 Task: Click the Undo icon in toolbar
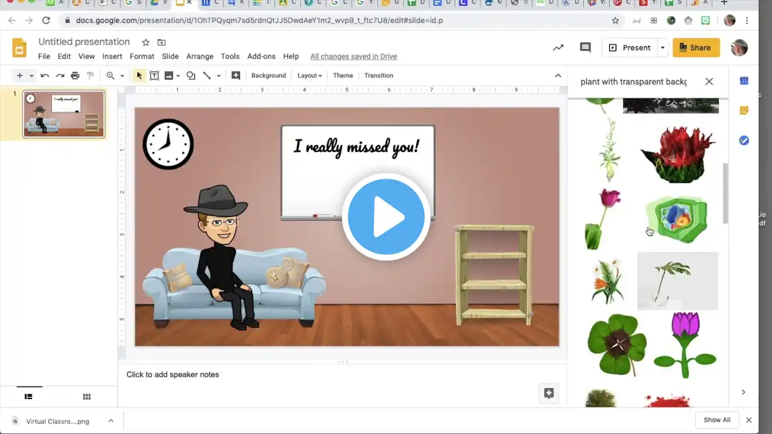(45, 75)
